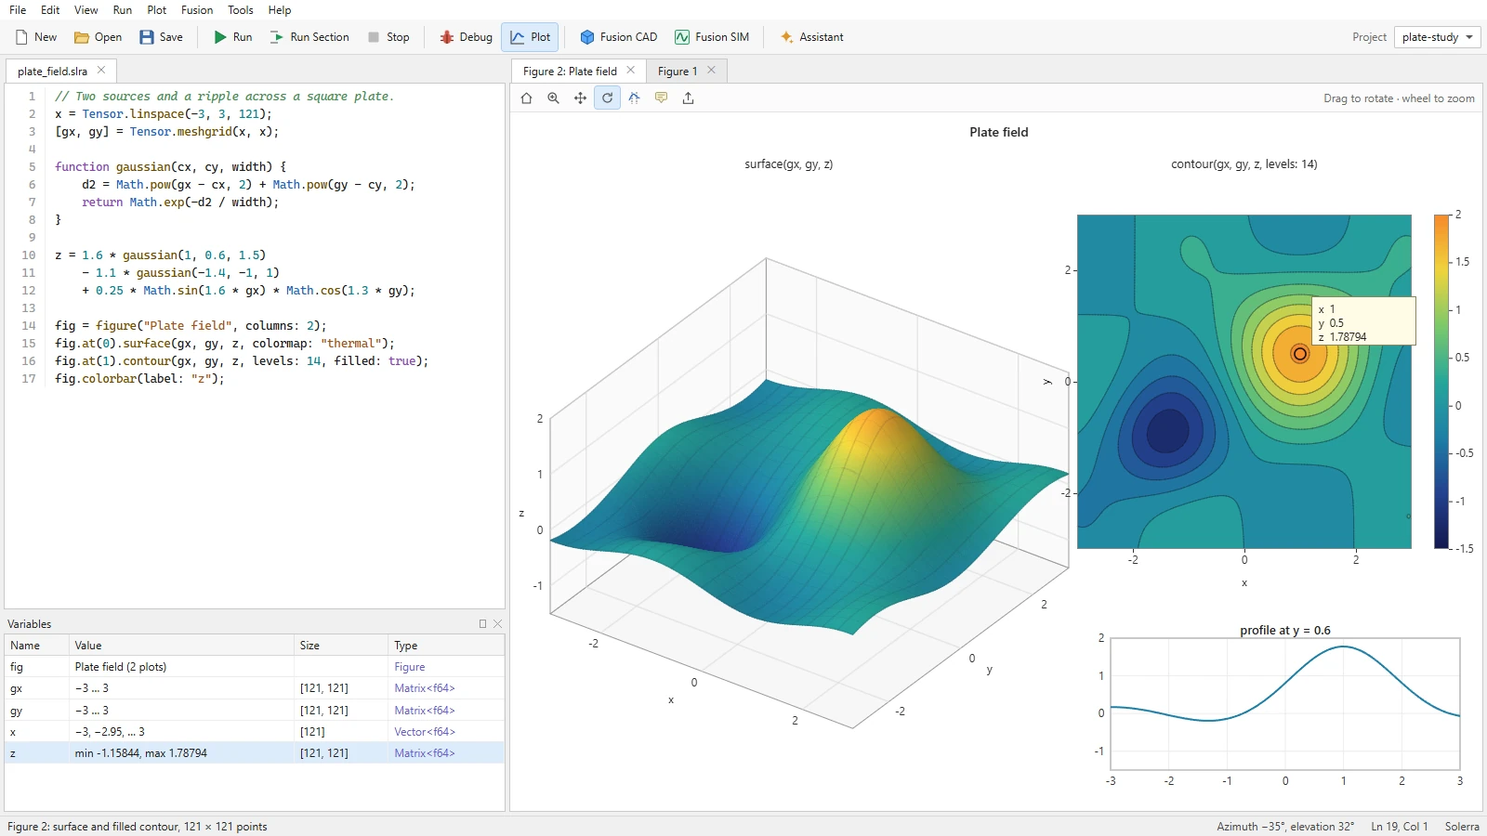This screenshot has height=836, width=1487.
Task: Toggle the Plot toolbar button
Action: click(530, 37)
